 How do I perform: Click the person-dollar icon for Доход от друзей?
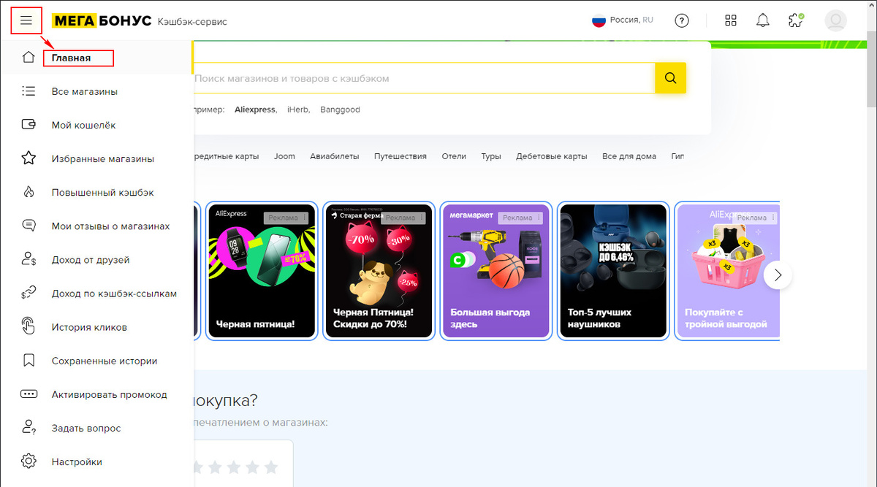[x=29, y=259]
